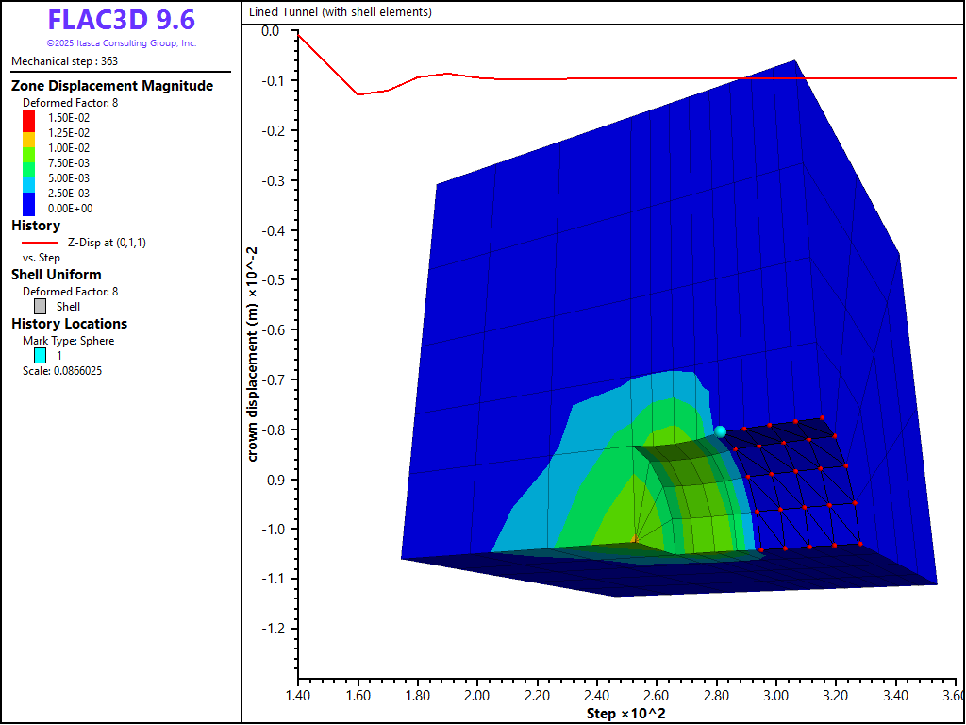Click the Step ×10^2 x-axis label
966x725 pixels.
pos(625,713)
